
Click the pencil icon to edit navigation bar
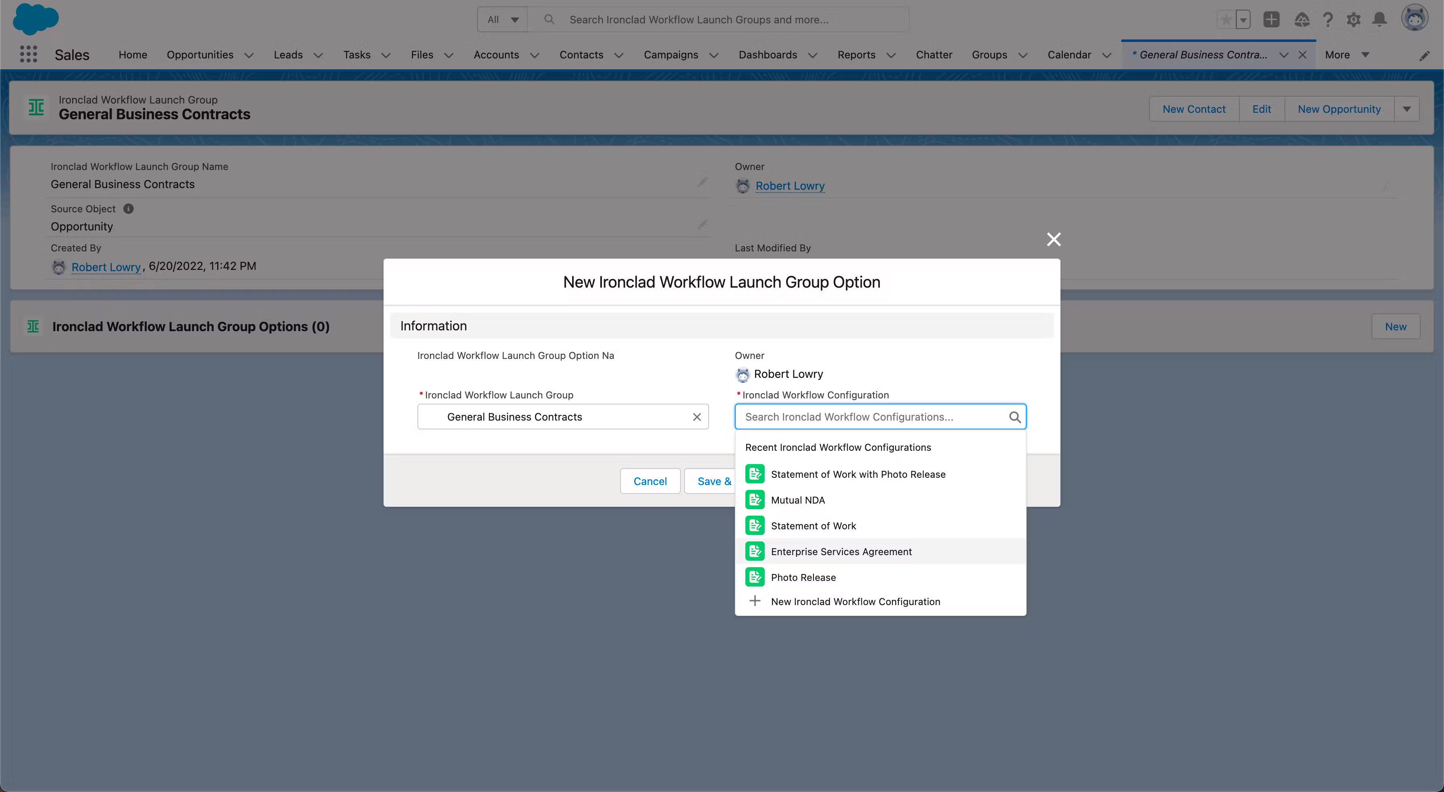pos(1424,56)
